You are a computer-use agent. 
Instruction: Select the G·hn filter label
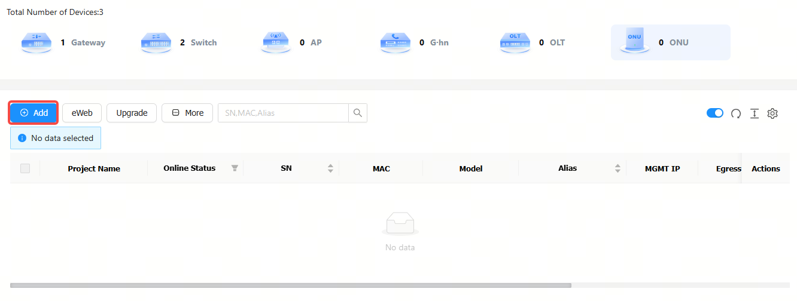pyautogui.click(x=440, y=42)
